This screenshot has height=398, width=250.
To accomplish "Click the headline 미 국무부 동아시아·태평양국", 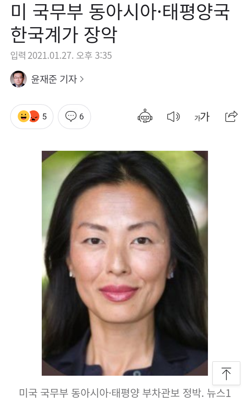I will click(x=120, y=11).
